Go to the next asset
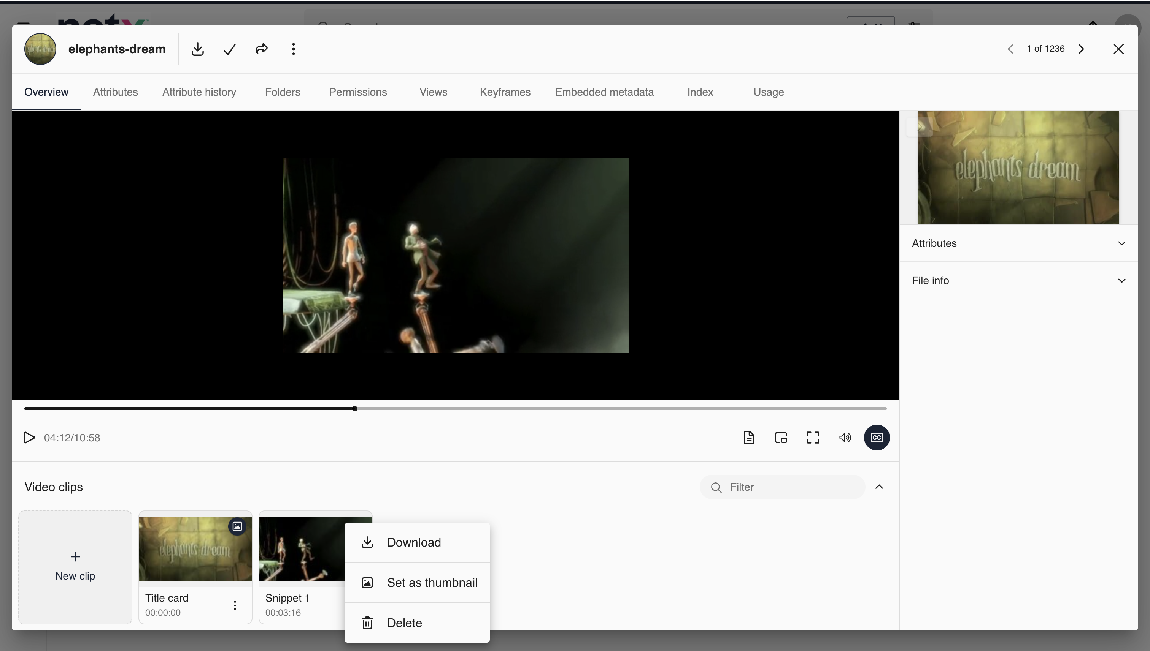This screenshot has height=651, width=1150. [x=1081, y=49]
